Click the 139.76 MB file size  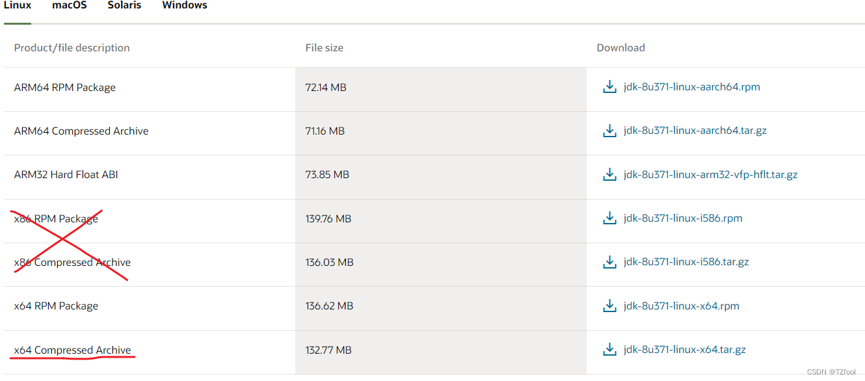328,218
